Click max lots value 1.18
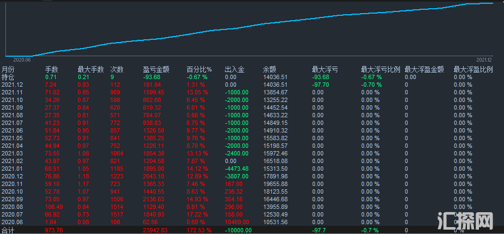The image size is (504, 234). (x=84, y=176)
